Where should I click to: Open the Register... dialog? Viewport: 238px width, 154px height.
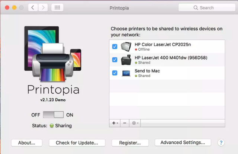(130, 142)
